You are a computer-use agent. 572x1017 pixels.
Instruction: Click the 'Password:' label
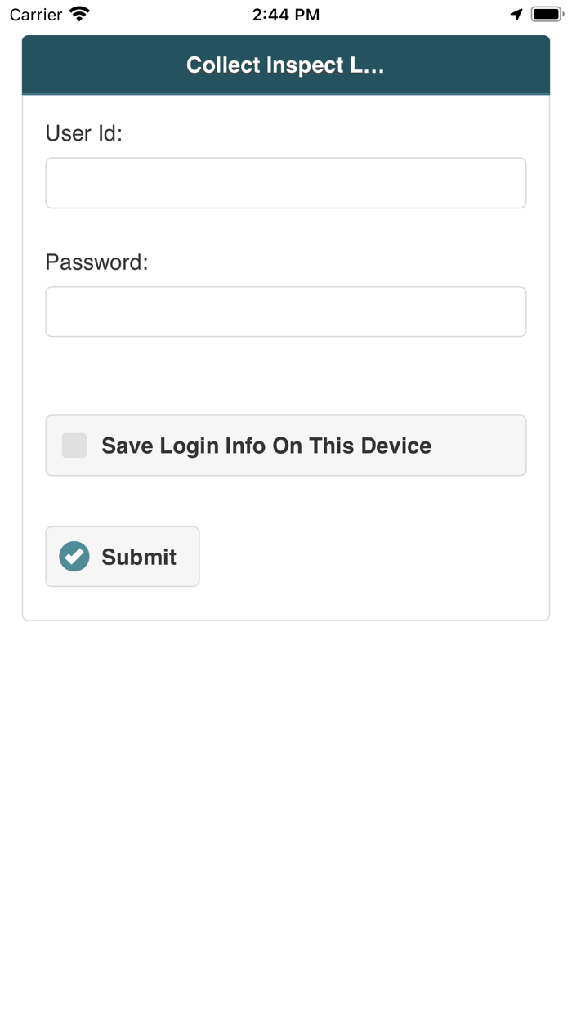click(x=96, y=262)
